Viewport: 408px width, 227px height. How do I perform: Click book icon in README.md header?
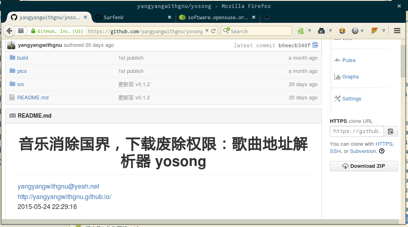pos(12,116)
